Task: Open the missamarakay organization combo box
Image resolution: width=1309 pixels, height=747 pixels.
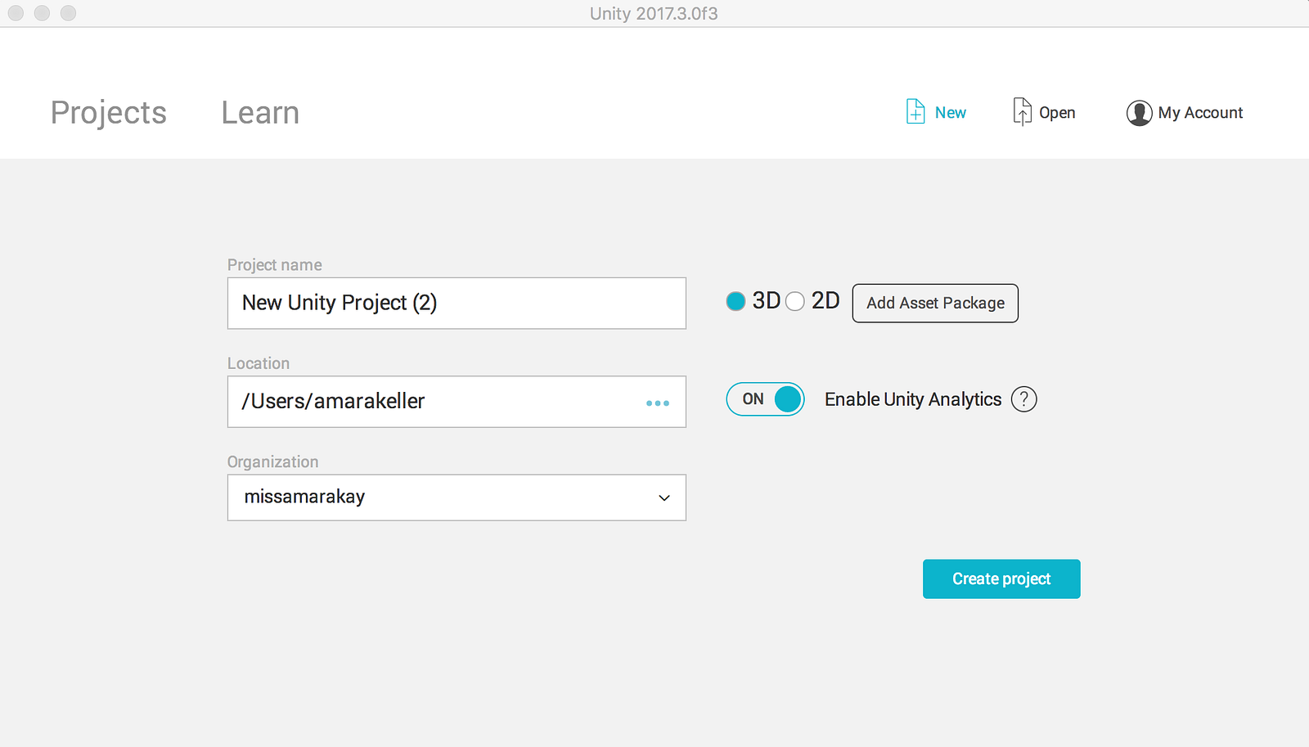Action: pos(442,497)
